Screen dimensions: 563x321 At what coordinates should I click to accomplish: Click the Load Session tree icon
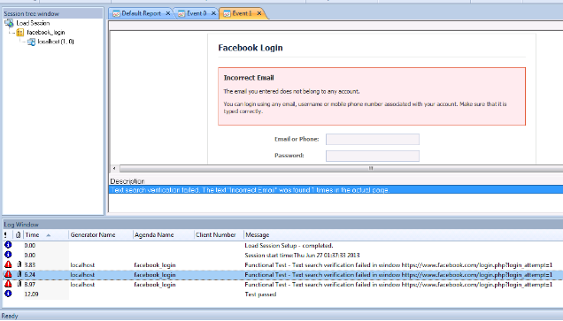pyautogui.click(x=9, y=23)
